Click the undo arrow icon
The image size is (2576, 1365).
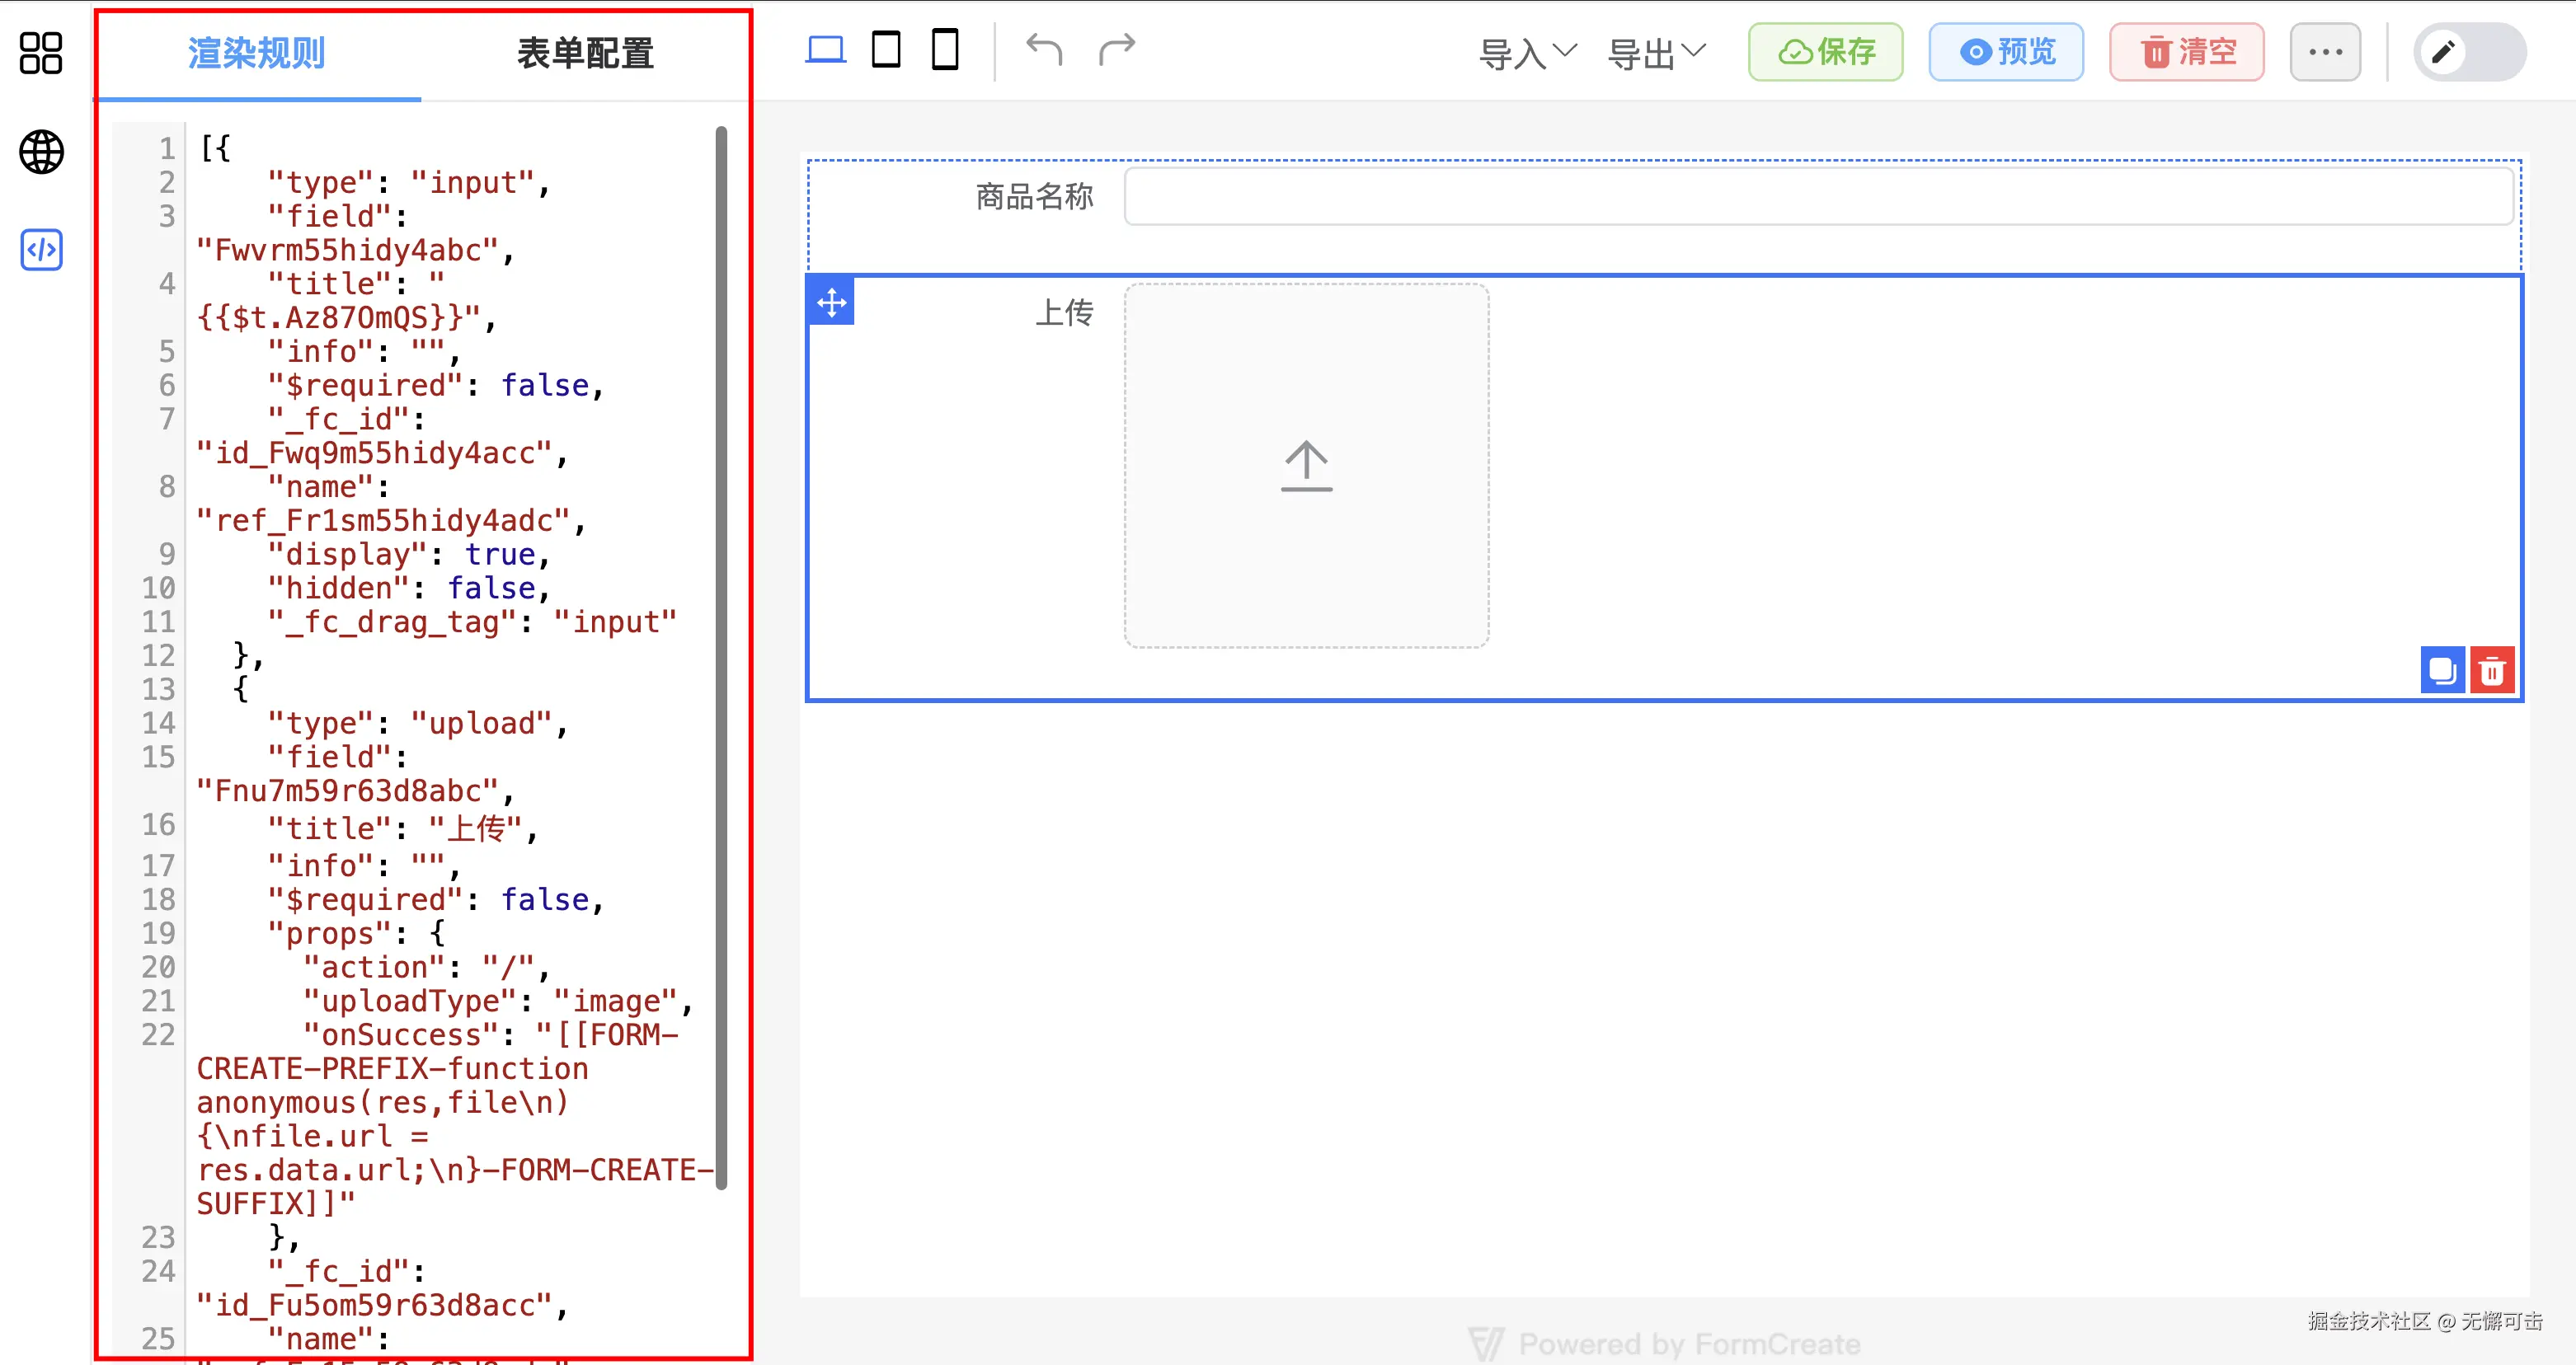point(1044,49)
